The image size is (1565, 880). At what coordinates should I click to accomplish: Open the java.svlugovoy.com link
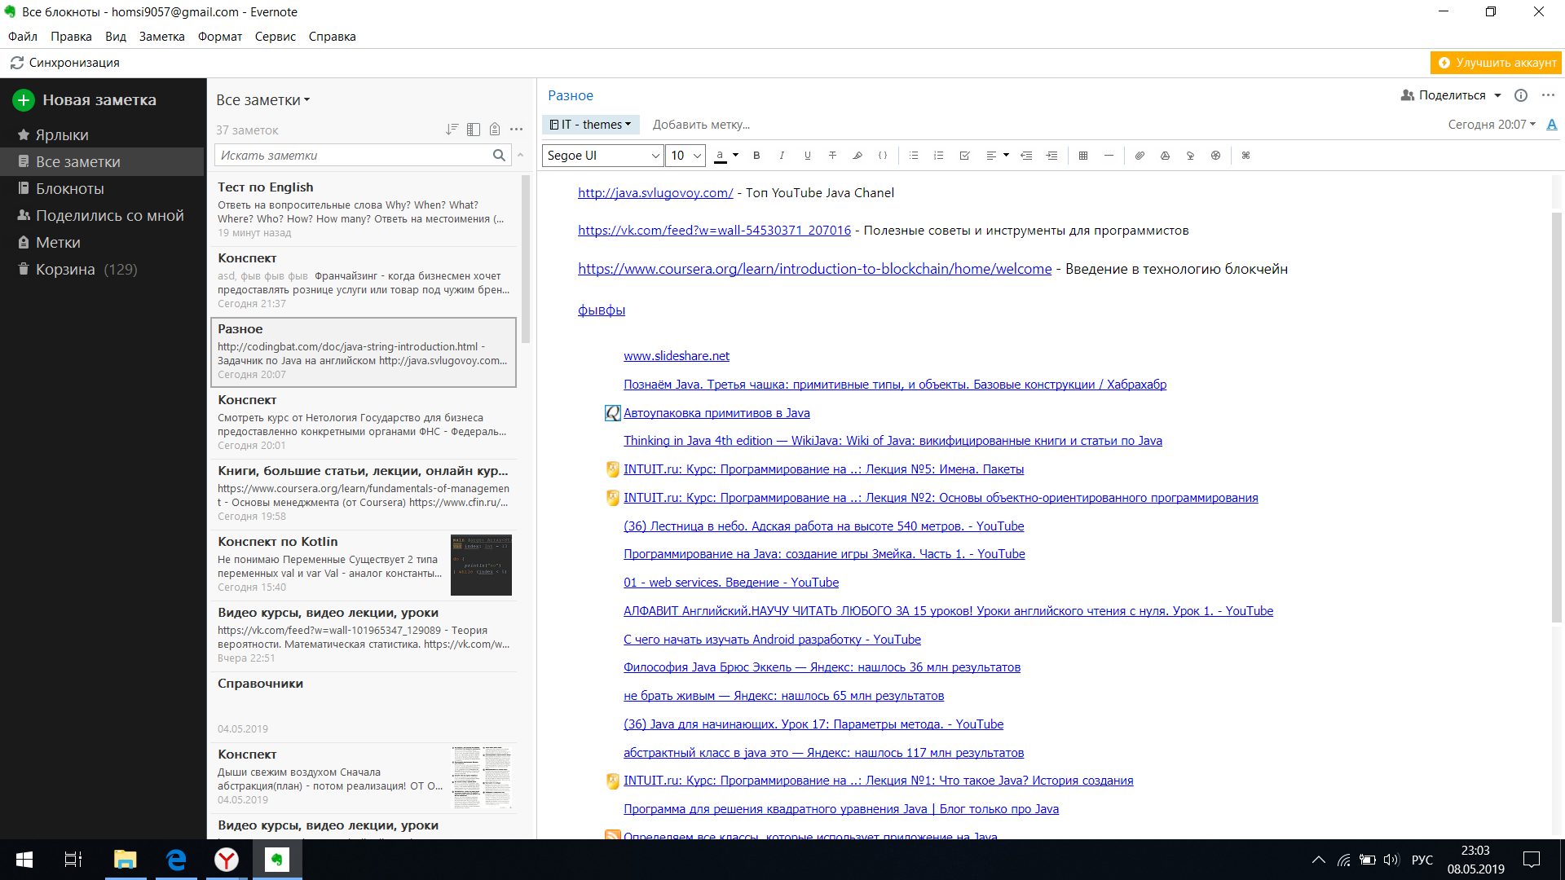655,193
